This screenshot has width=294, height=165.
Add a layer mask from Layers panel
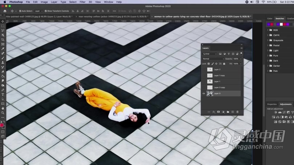(219, 112)
